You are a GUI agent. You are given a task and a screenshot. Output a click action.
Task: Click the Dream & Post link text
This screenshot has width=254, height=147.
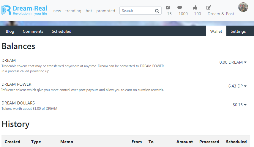[221, 14]
